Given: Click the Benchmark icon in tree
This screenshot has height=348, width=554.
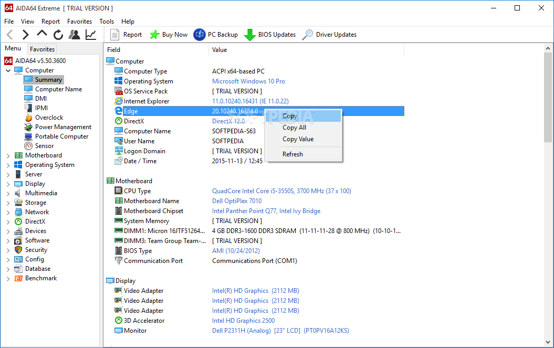Looking at the screenshot, I should coord(18,278).
